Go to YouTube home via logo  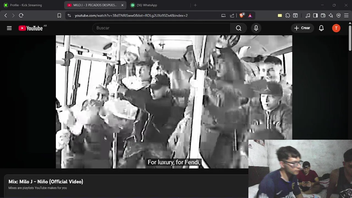31,28
